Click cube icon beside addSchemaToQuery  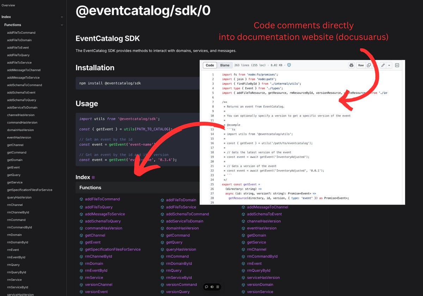[x=81, y=221]
